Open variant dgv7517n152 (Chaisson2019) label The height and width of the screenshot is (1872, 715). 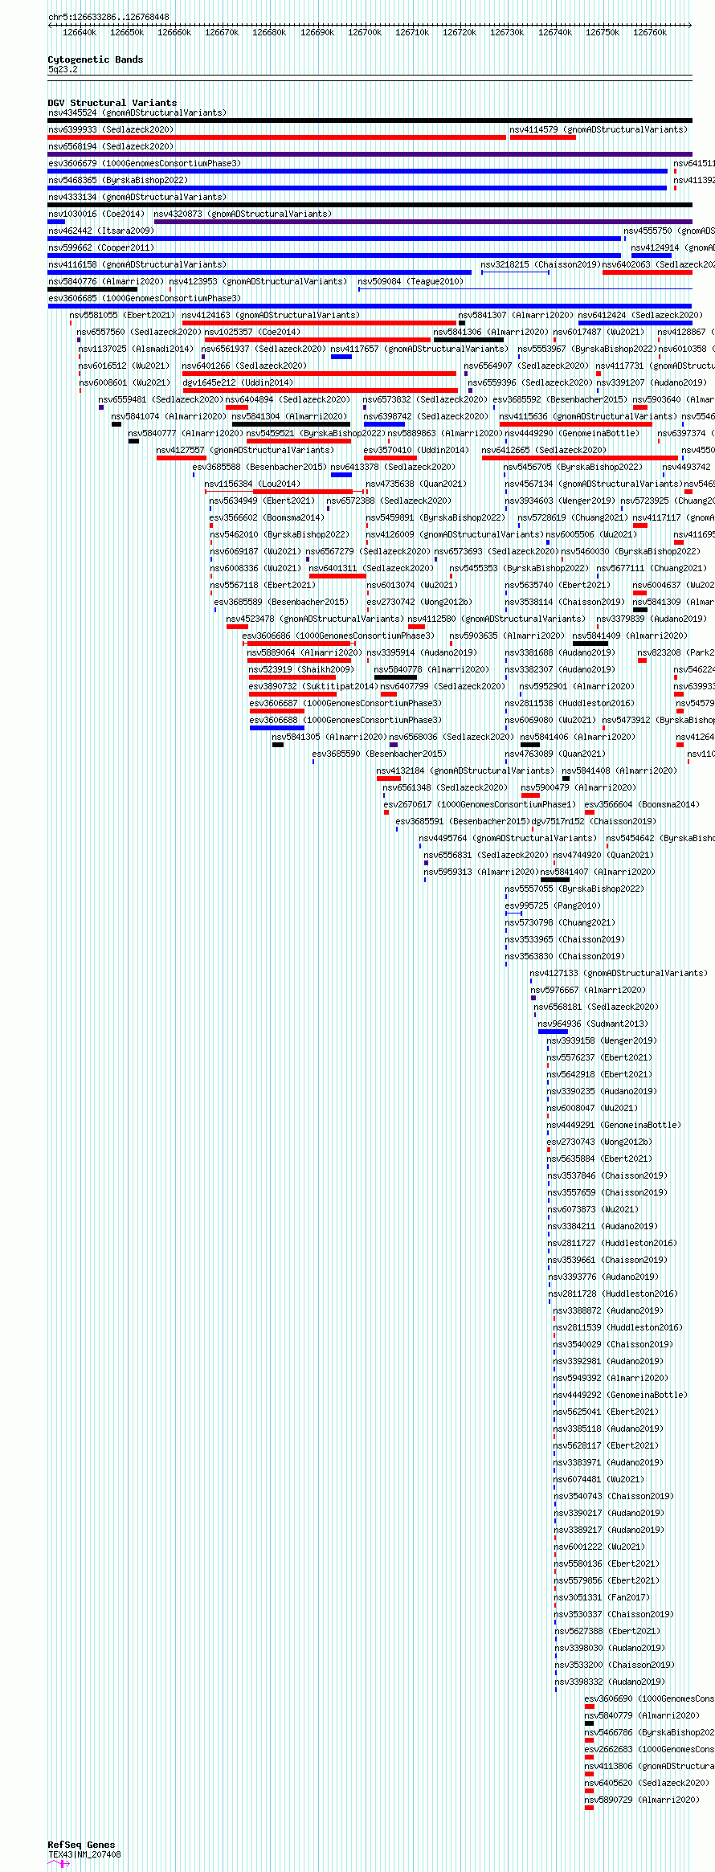click(x=594, y=822)
